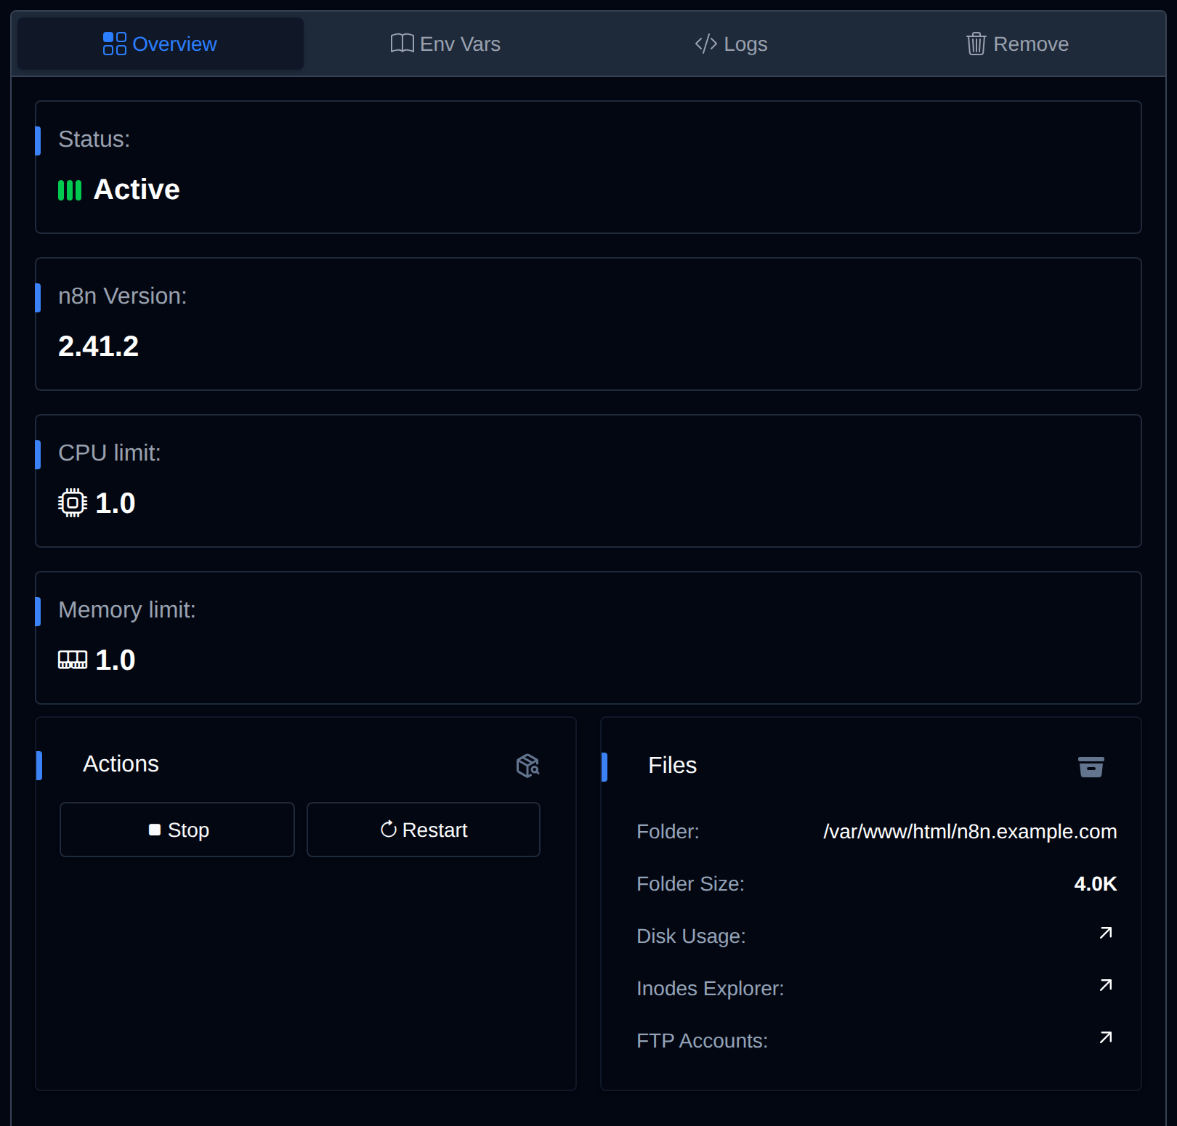The height and width of the screenshot is (1126, 1177).
Task: Click the n8n version 2.41.2
Action: point(98,346)
